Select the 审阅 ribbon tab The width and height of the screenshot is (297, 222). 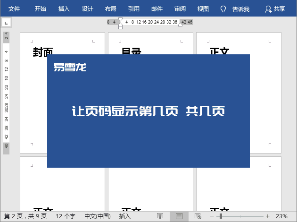coord(180,9)
